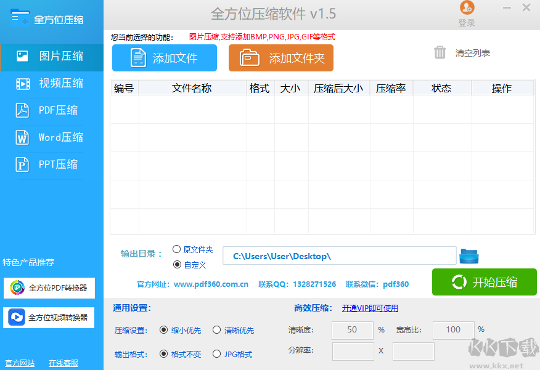
Task: Visit the 官方网站 link
Action: tap(19, 364)
